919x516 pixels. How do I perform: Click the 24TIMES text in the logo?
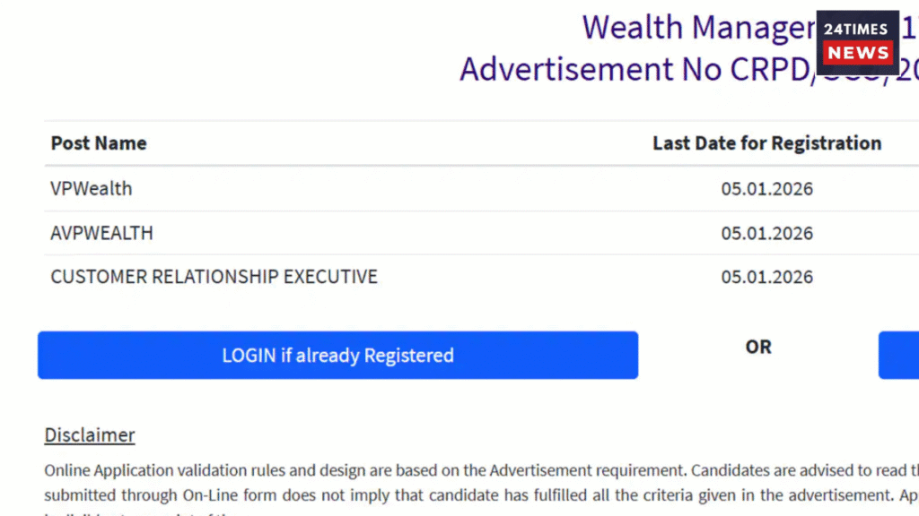tap(857, 29)
